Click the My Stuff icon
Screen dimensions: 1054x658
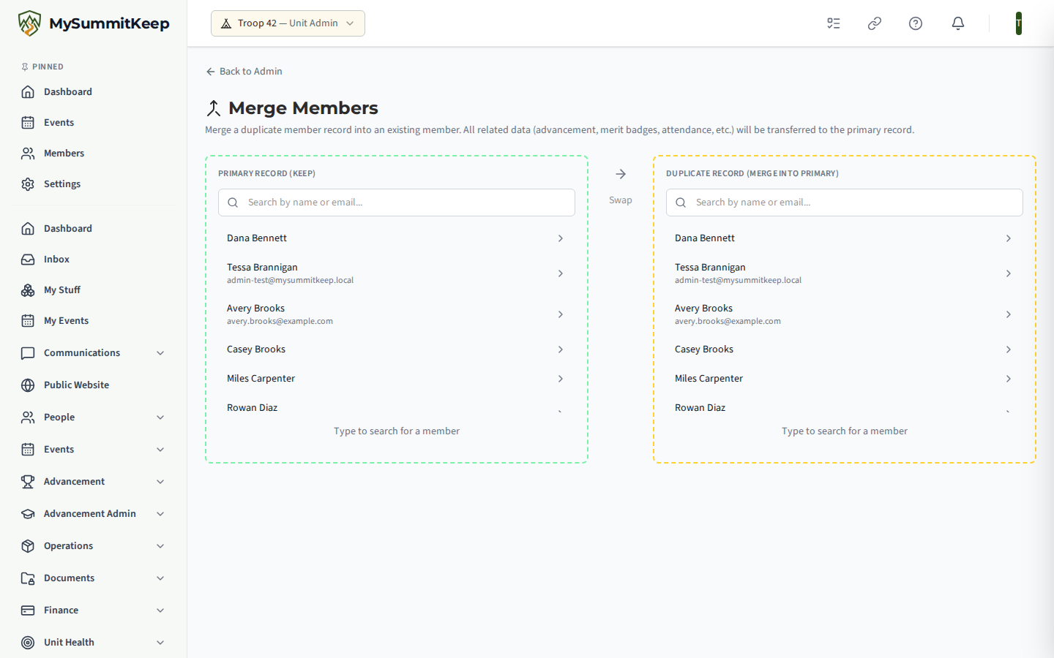click(x=28, y=290)
